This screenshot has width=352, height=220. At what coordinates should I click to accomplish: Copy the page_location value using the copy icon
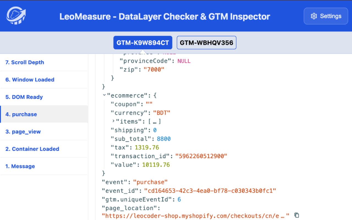(x=296, y=215)
